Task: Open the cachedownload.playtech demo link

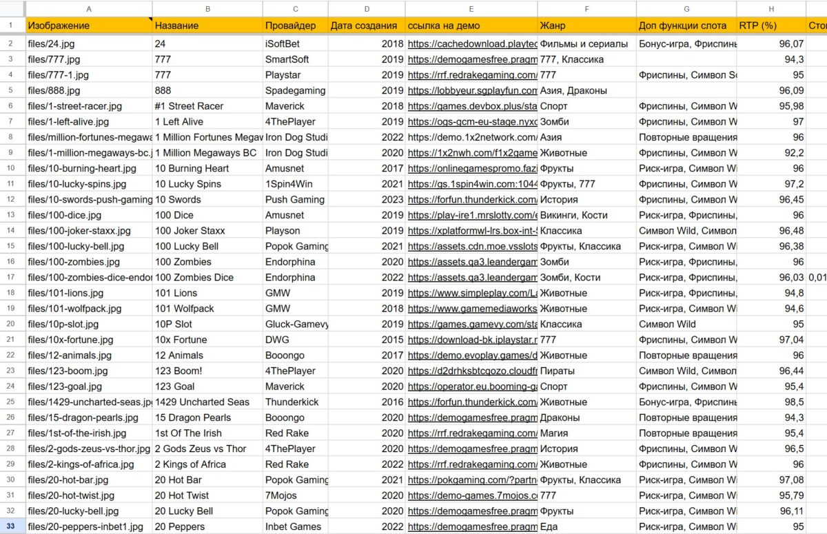Action: click(x=472, y=44)
